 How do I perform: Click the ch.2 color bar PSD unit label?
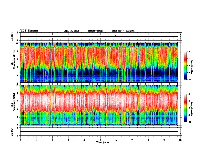point(192,109)
